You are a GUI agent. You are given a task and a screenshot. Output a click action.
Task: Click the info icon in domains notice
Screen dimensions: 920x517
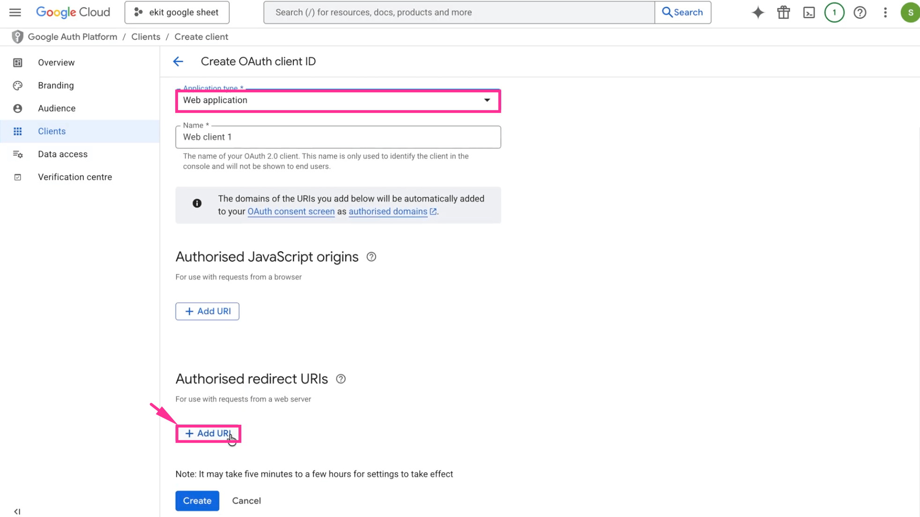tap(197, 203)
